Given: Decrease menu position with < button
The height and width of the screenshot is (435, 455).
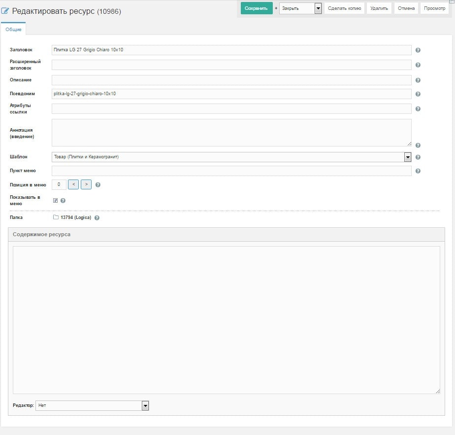Looking at the screenshot, I should 73,184.
